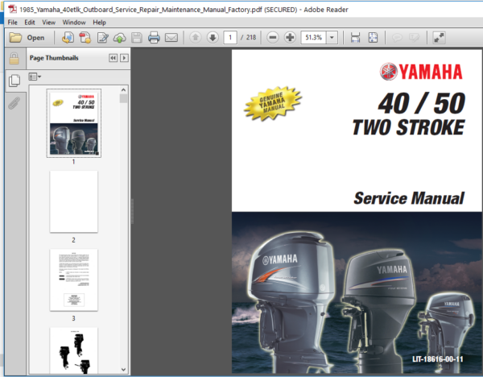The width and height of the screenshot is (483, 377).
Task: Click the email envelope icon
Action: click(x=171, y=38)
